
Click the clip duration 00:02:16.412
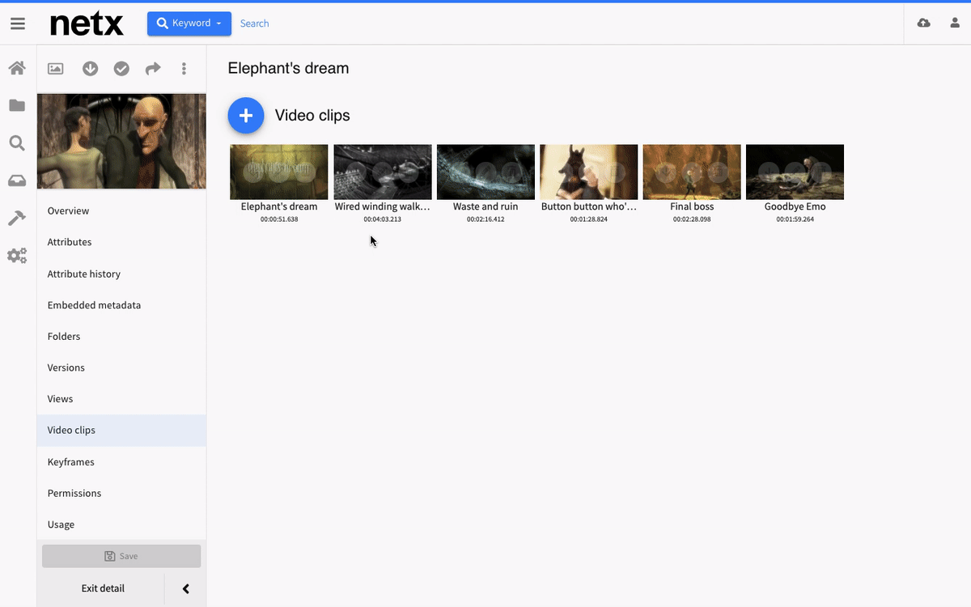pyautogui.click(x=485, y=219)
